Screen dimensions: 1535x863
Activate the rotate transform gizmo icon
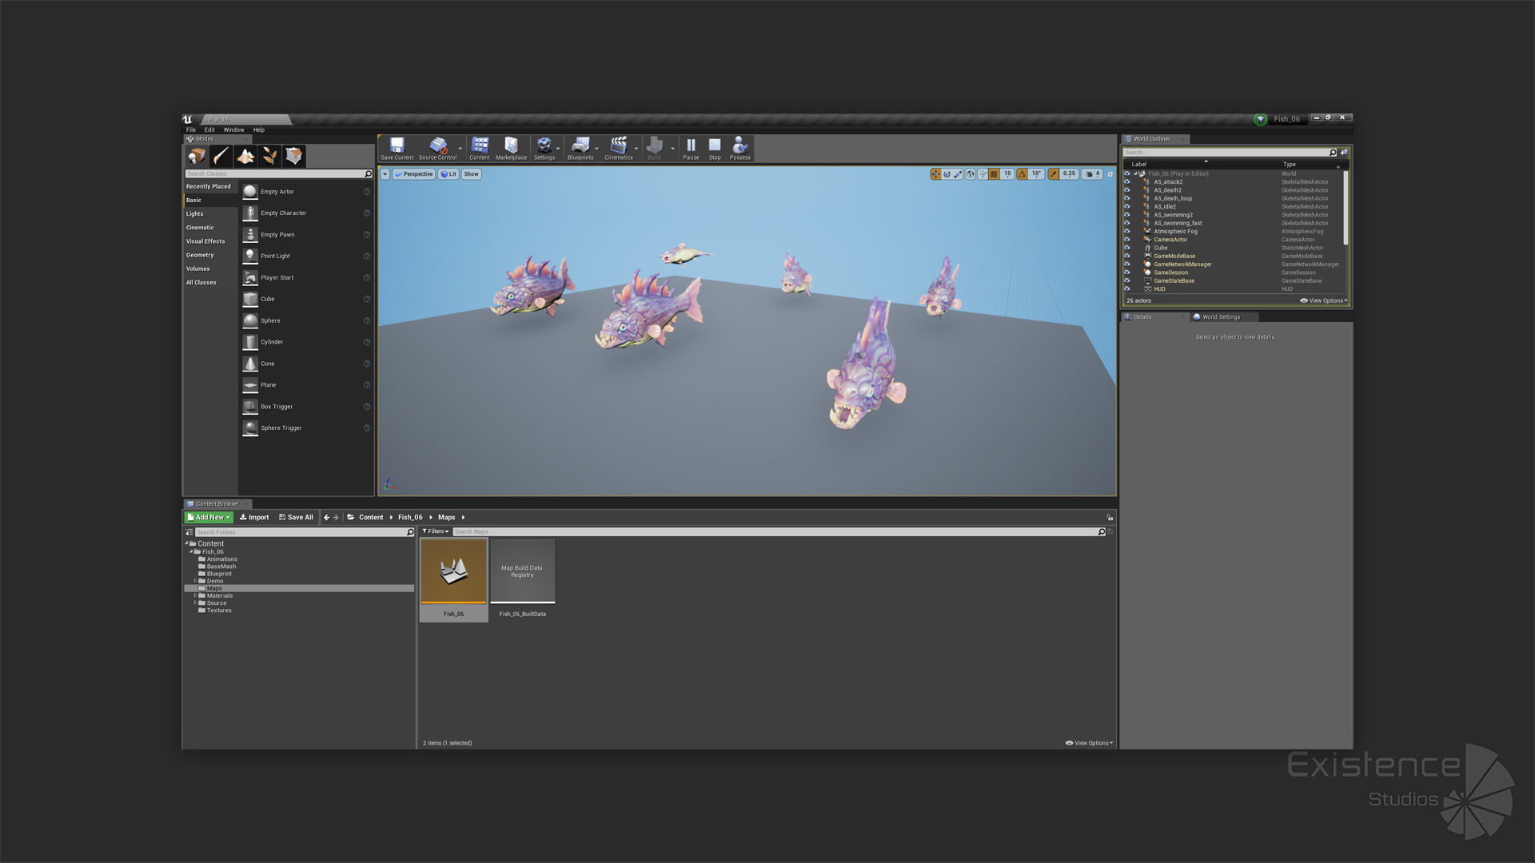tap(947, 174)
